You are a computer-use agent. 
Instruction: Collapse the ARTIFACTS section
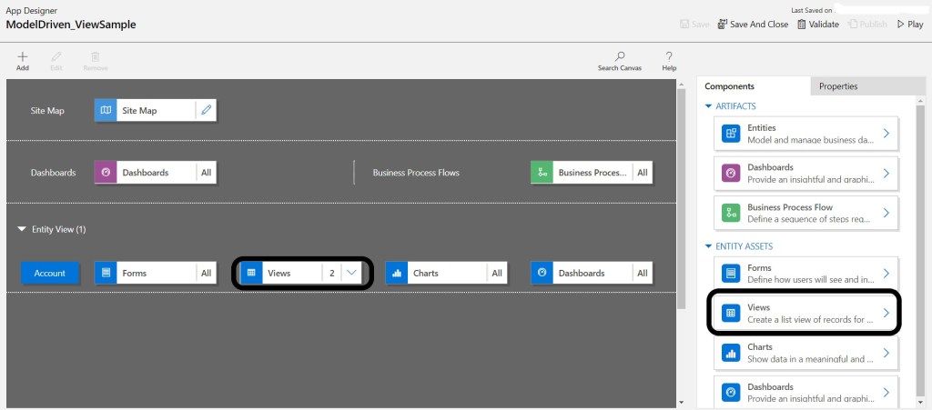click(x=708, y=107)
